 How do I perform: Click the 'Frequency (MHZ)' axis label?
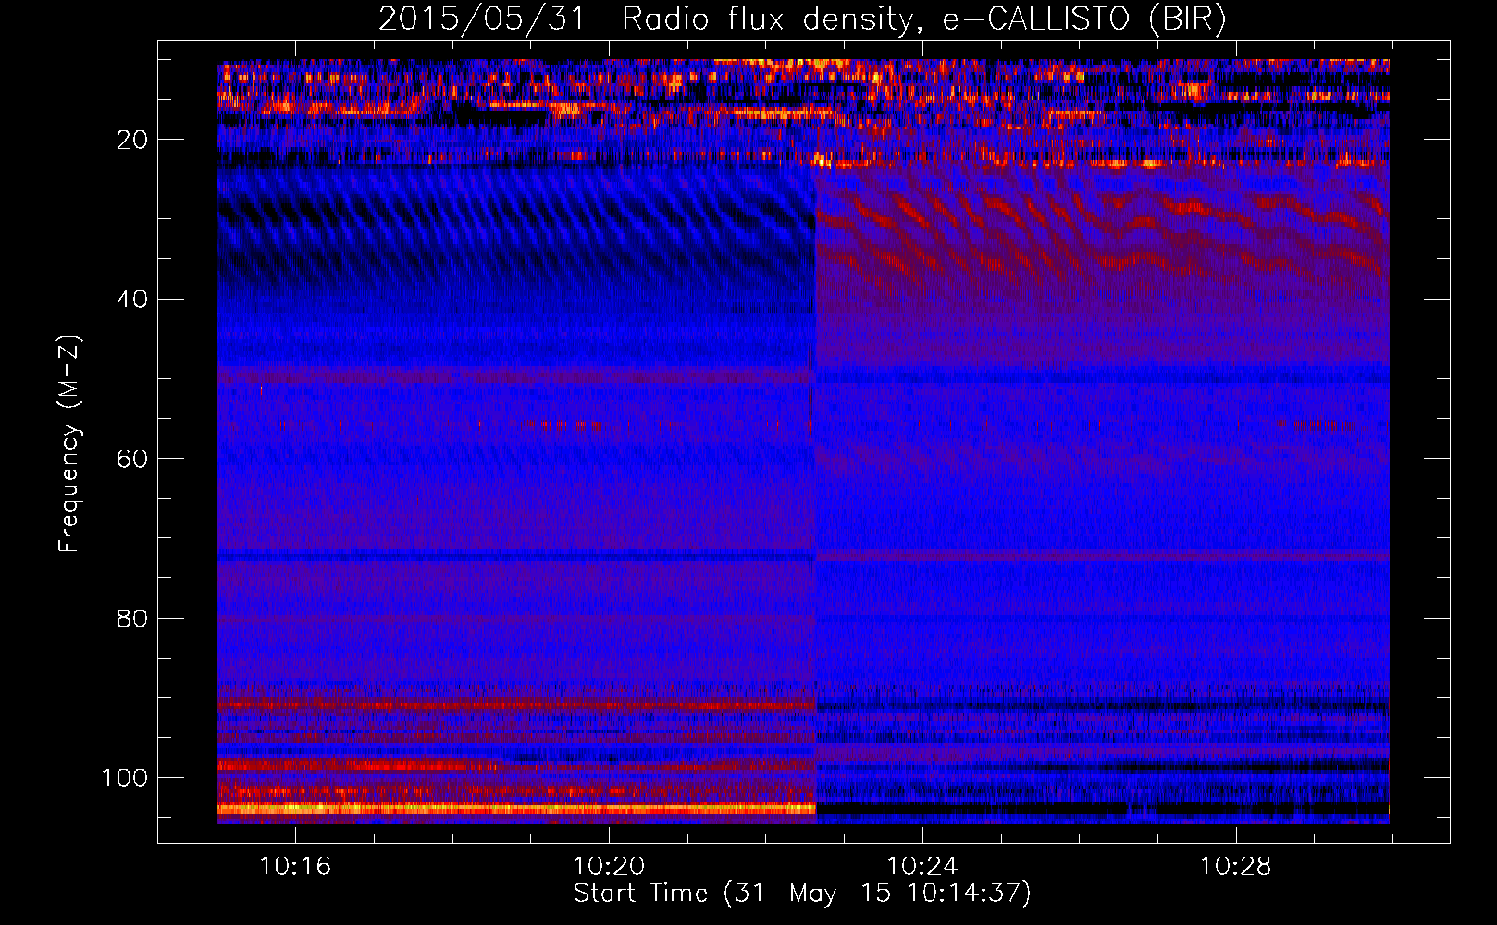tap(69, 444)
